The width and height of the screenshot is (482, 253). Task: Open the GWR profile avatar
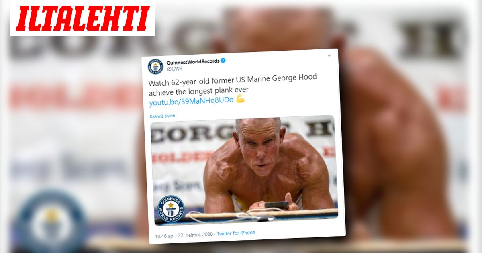pyautogui.click(x=155, y=66)
